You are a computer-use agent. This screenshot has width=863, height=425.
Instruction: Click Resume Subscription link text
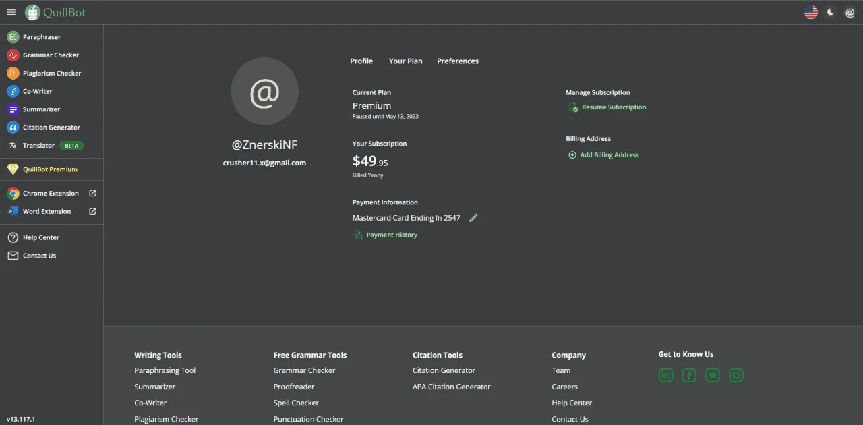[614, 107]
